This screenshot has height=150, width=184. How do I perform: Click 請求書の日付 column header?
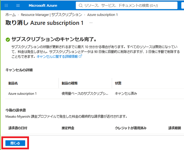(x=18, y=128)
